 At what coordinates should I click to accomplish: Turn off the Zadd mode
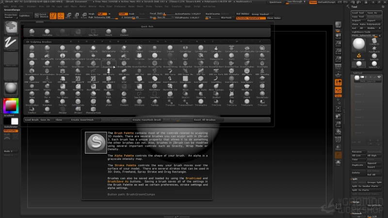pyautogui.click(x=123, y=14)
